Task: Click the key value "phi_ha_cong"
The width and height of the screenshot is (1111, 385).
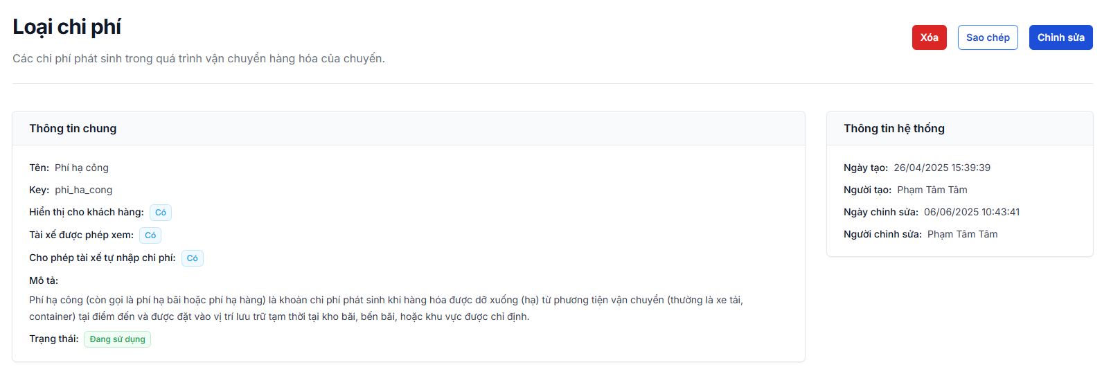Action: click(83, 190)
